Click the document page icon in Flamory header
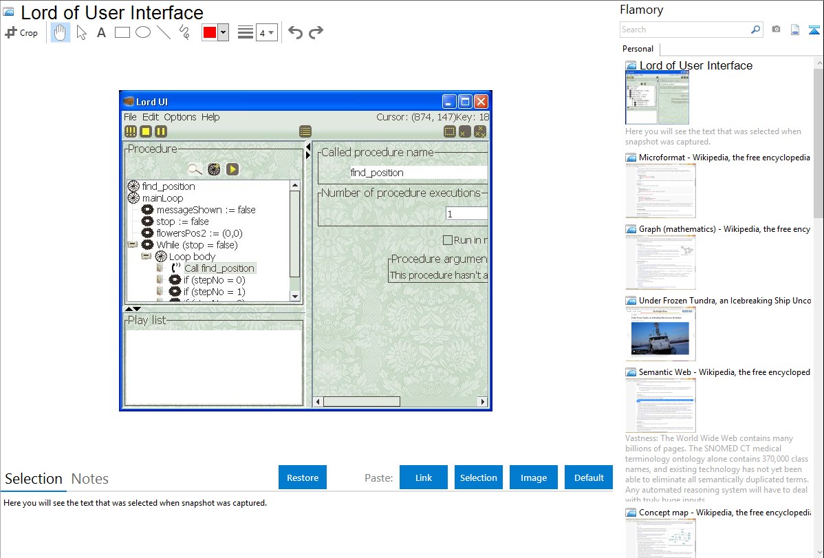 pos(795,30)
